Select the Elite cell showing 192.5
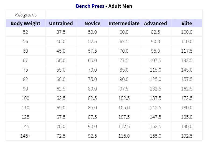Screen dimensions: 212x145 (187, 136)
